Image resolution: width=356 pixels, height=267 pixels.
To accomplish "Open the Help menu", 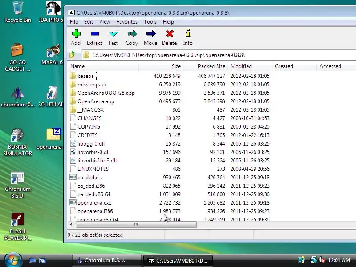I will tap(168, 22).
